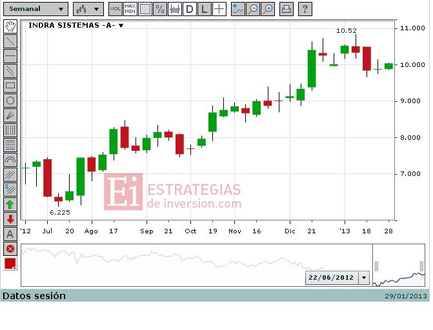Select the arcs drawing tool
Screen dimensions: 433x330
coord(10,160)
